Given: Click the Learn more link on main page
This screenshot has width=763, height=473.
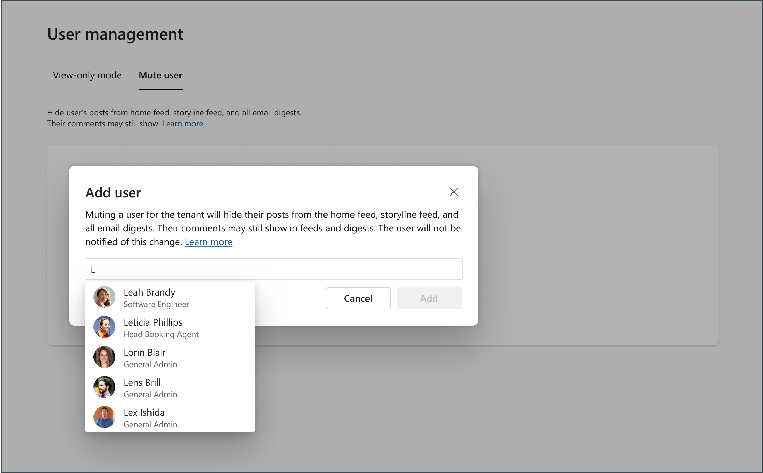Looking at the screenshot, I should 183,123.
